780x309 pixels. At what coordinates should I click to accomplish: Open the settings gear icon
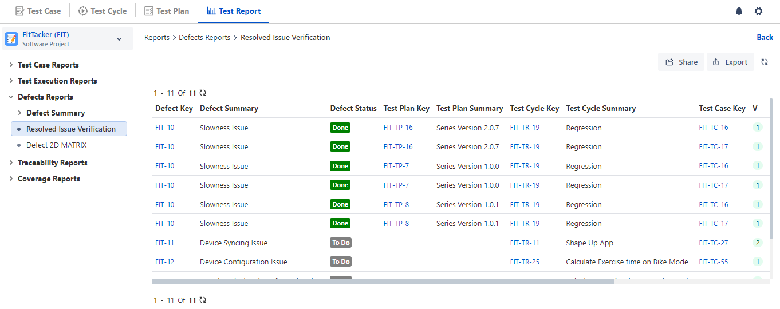pos(759,11)
